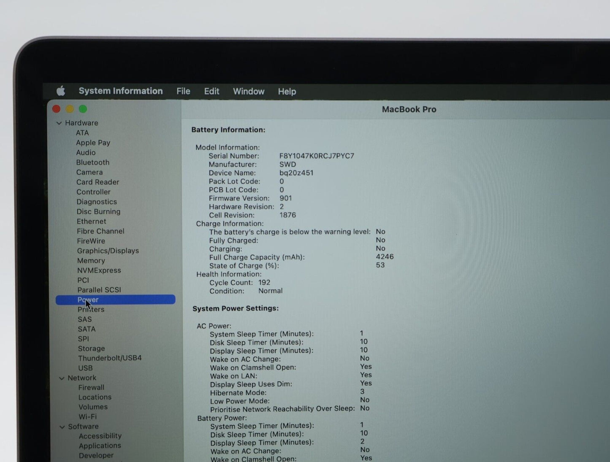Viewport: 610px width, 462px height.
Task: Select Fibre Channel in the sidebar
Action: [x=100, y=231]
